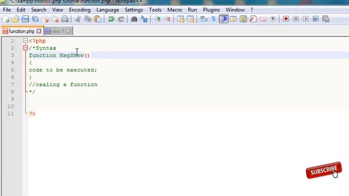Click the Folder as Workspace icon
Viewport: 349px width, 196px height.
(x=263, y=19)
